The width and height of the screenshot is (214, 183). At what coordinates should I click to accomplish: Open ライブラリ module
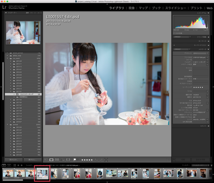117,8
